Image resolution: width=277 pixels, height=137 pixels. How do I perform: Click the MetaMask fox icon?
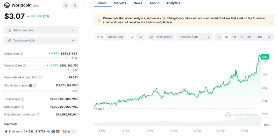tap(58, 132)
